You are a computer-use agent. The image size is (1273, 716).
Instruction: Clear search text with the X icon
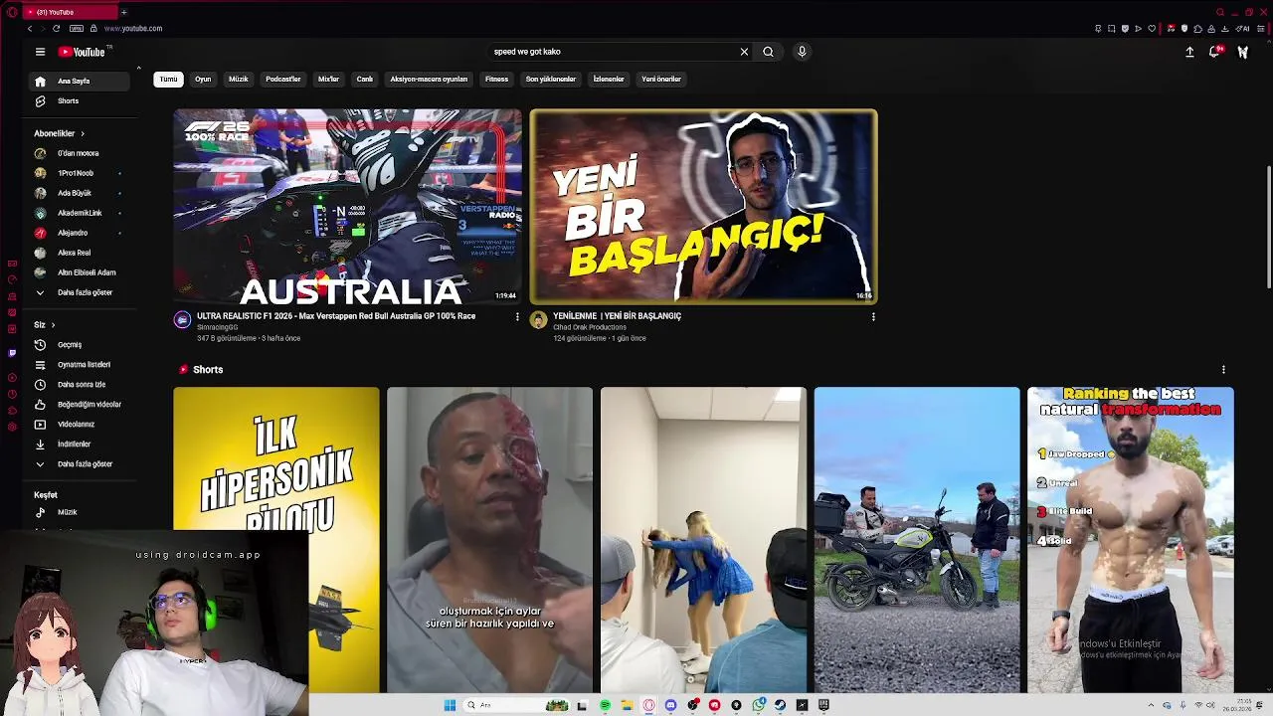point(744,52)
